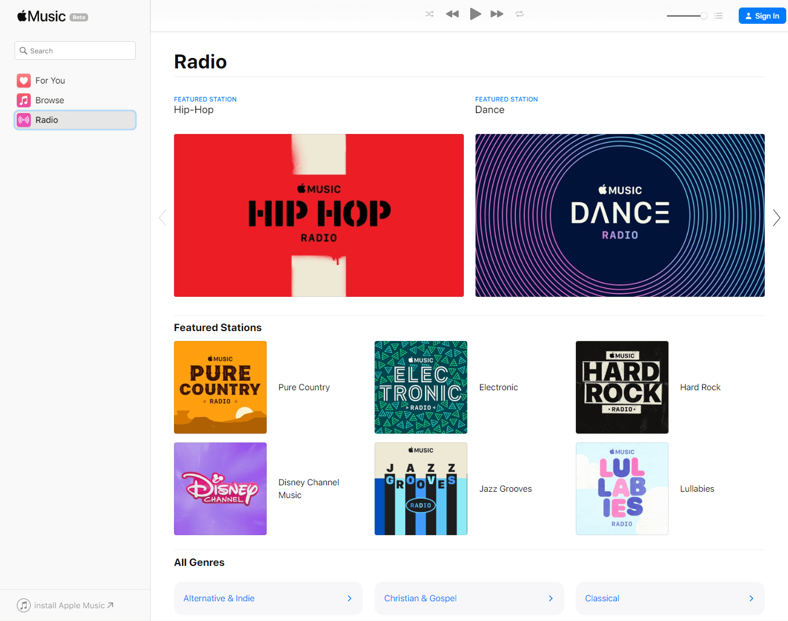788x621 pixels.
Task: Start playback with the play button
Action: click(475, 14)
